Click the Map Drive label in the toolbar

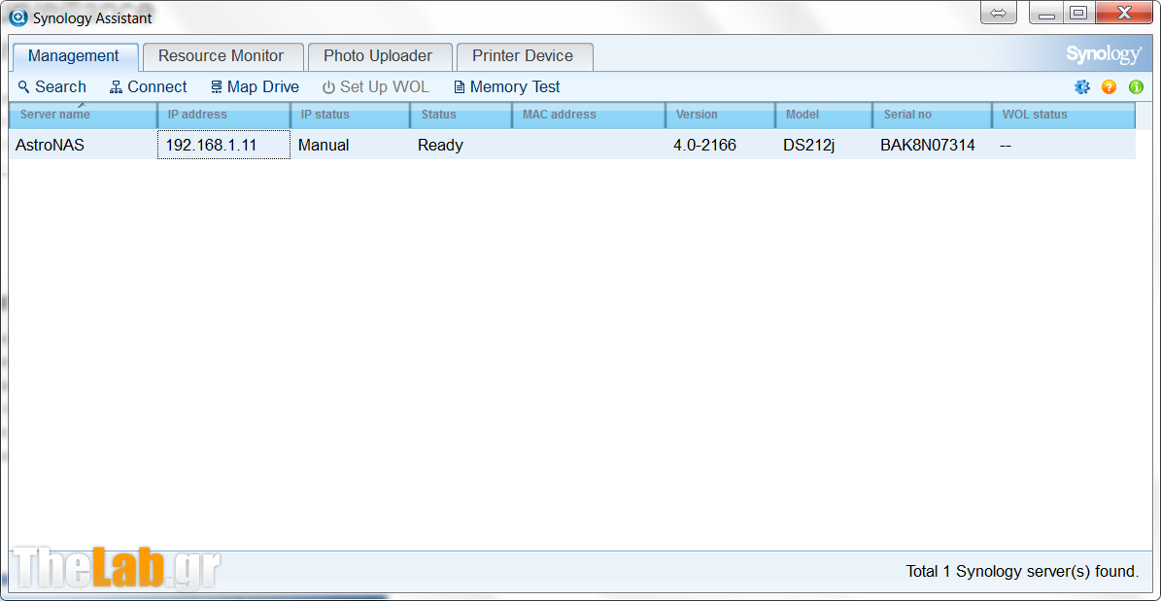(x=263, y=87)
